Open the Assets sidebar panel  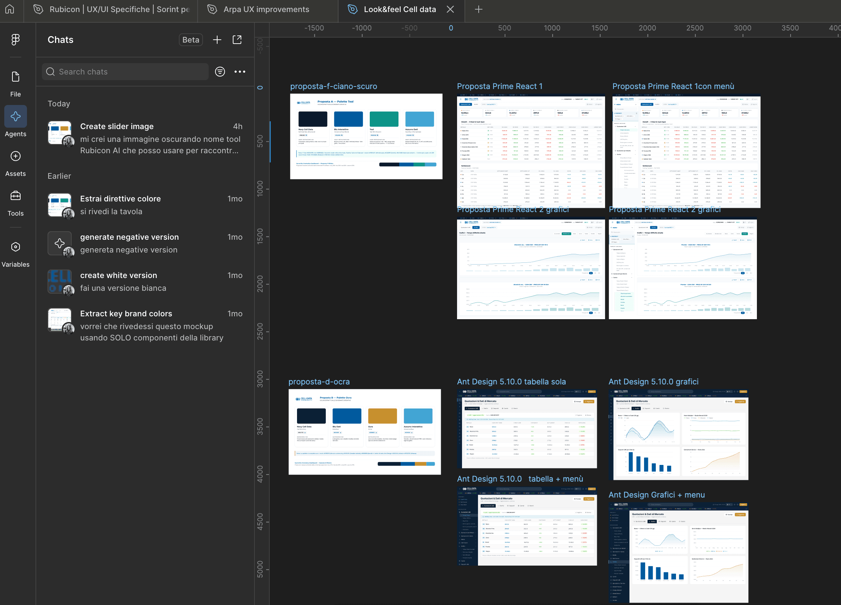[x=15, y=164]
